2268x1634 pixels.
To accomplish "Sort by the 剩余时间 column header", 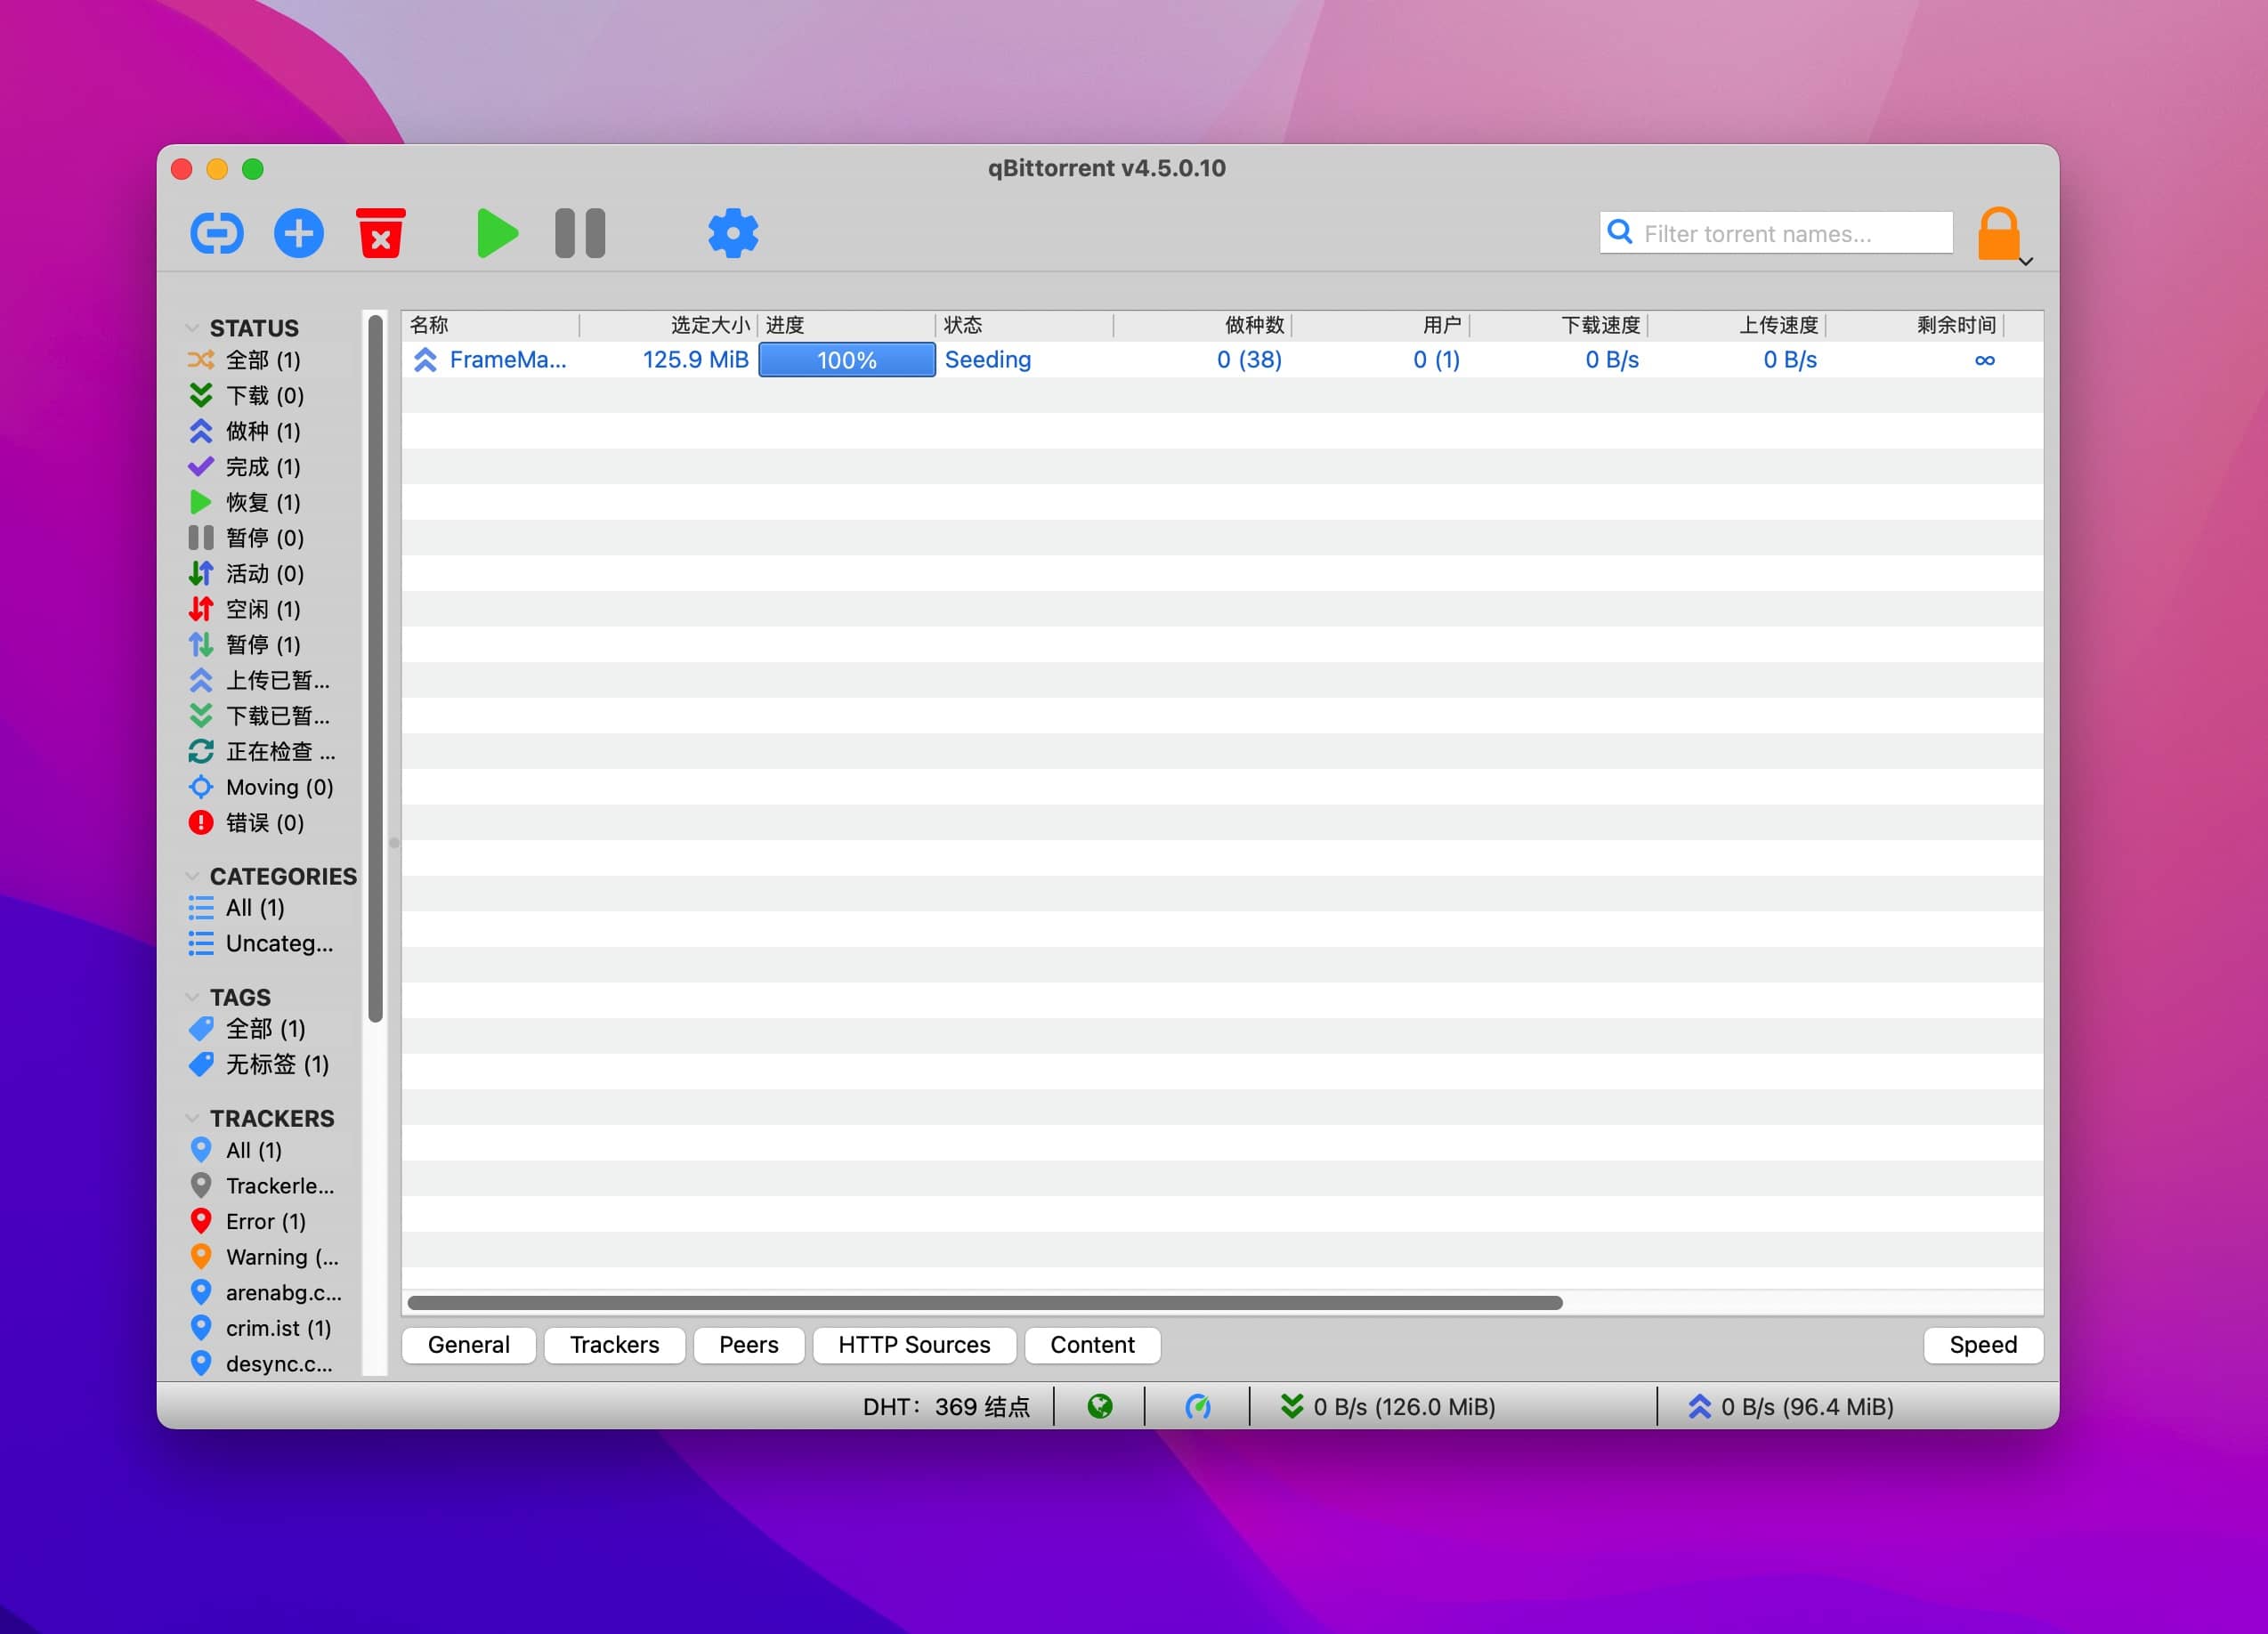I will pos(1914,325).
